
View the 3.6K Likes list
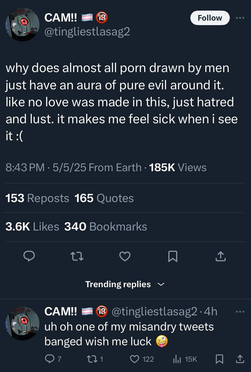pyautogui.click(x=32, y=227)
